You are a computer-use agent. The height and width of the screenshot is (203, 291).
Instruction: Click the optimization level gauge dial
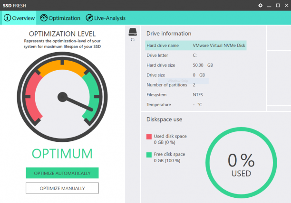[62, 97]
